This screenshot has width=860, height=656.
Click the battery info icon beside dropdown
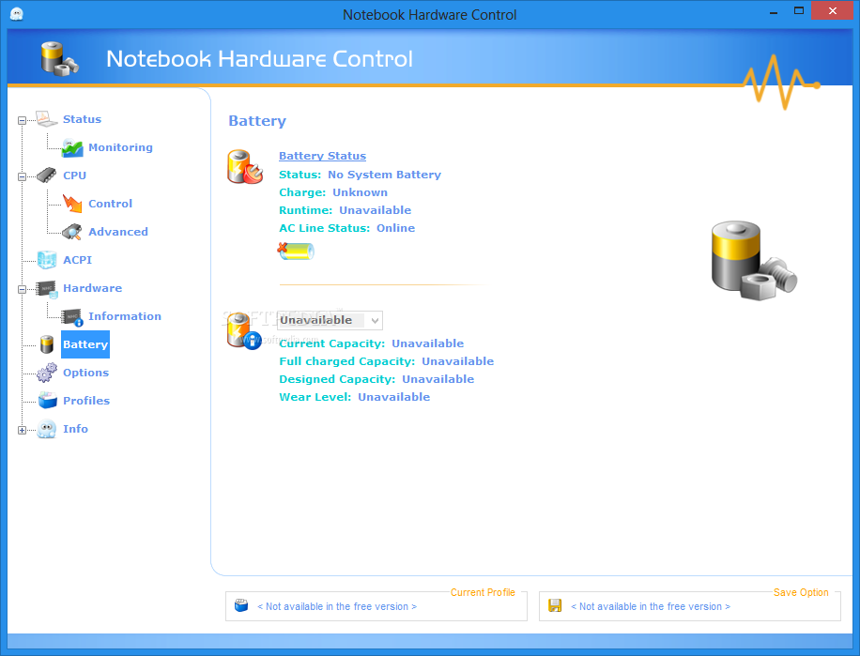click(x=244, y=331)
